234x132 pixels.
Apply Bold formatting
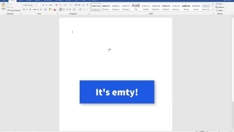(x=24, y=10)
